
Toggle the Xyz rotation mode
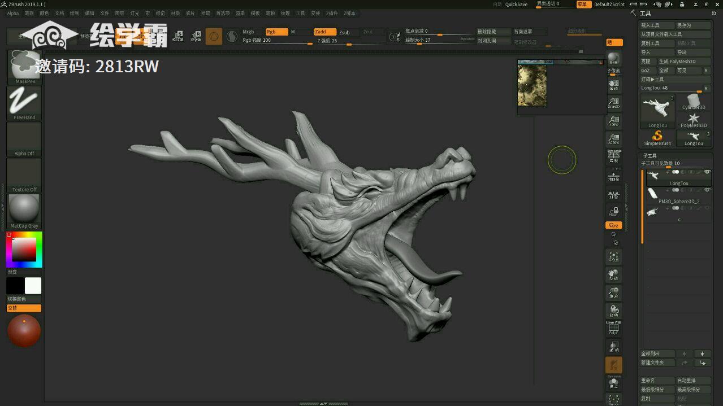tap(614, 225)
